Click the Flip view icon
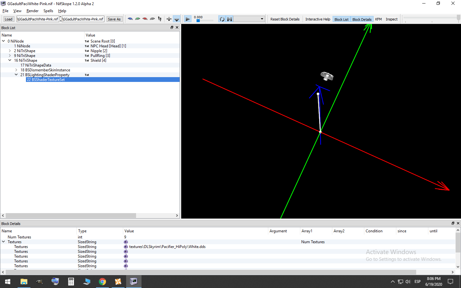This screenshot has width=461, height=288. tap(169, 19)
